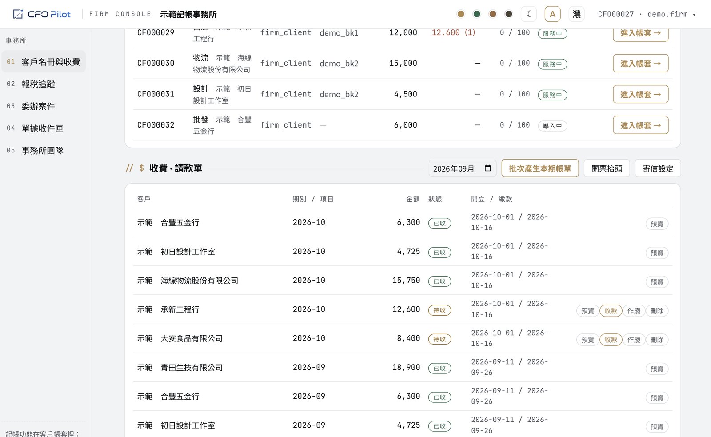711x437 pixels.
Task: Preview the 大安食品有限公司 invoice
Action: point(587,340)
